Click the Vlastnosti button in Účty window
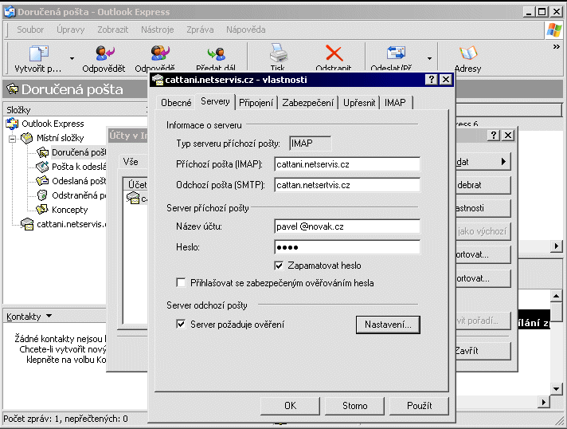 (483, 208)
